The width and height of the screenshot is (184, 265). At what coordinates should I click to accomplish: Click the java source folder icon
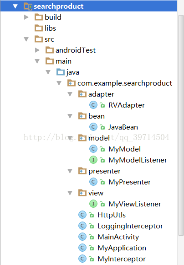click(x=61, y=72)
